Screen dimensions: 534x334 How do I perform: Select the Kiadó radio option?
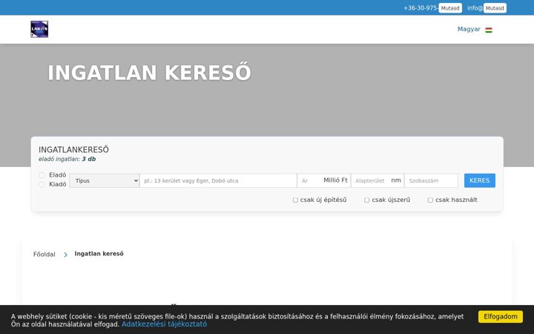pos(42,184)
